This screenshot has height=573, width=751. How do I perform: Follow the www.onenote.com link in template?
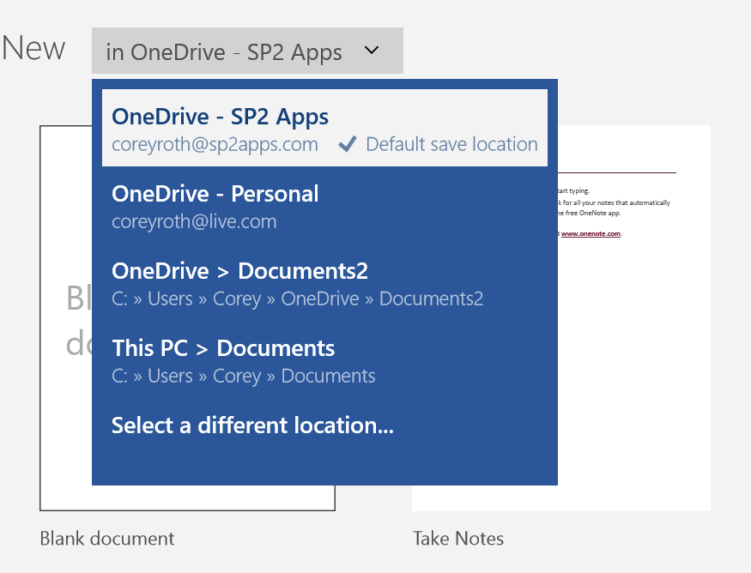coord(591,233)
